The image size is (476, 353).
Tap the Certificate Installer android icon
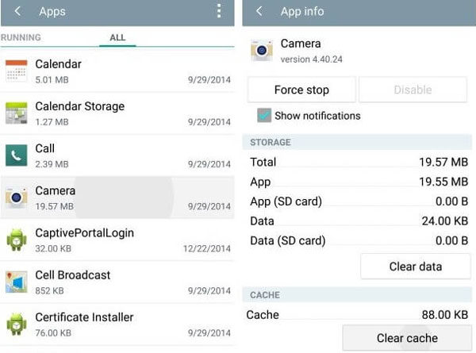click(x=17, y=324)
